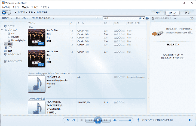This screenshot has width=196, height=126.
Task: Sort by the タイトル column header
Action: pos(90,23)
